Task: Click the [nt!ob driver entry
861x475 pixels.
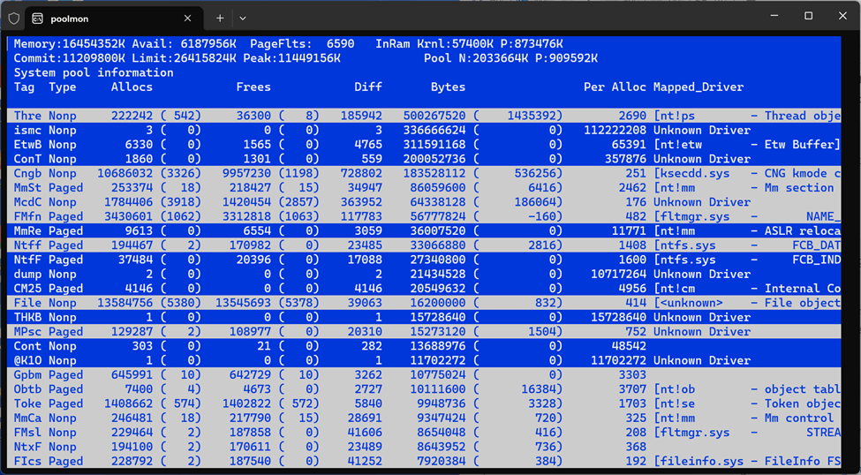Action: [x=675, y=388]
